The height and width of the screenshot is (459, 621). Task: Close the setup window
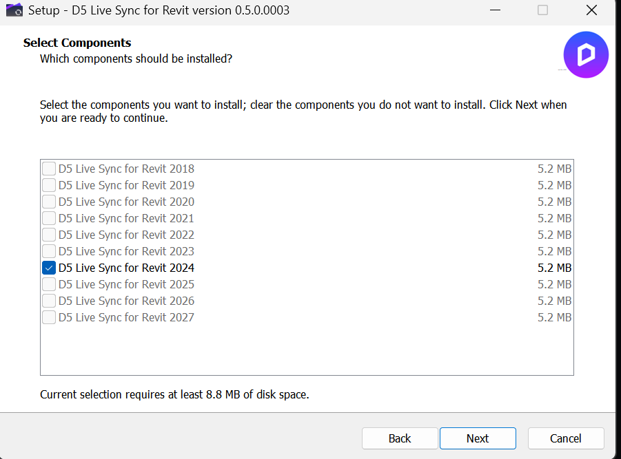click(591, 10)
